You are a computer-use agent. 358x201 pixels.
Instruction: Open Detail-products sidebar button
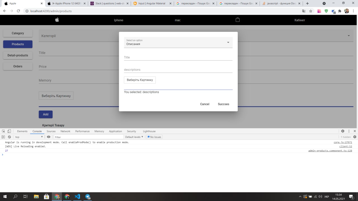click(18, 55)
